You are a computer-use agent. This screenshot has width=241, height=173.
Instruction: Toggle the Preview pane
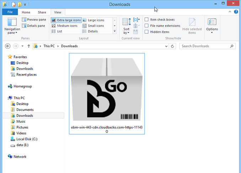(x=34, y=20)
